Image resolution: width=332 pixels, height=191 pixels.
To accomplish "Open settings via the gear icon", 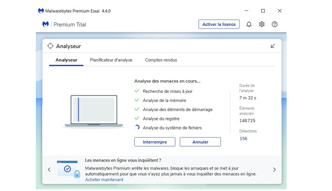I will pos(262,24).
